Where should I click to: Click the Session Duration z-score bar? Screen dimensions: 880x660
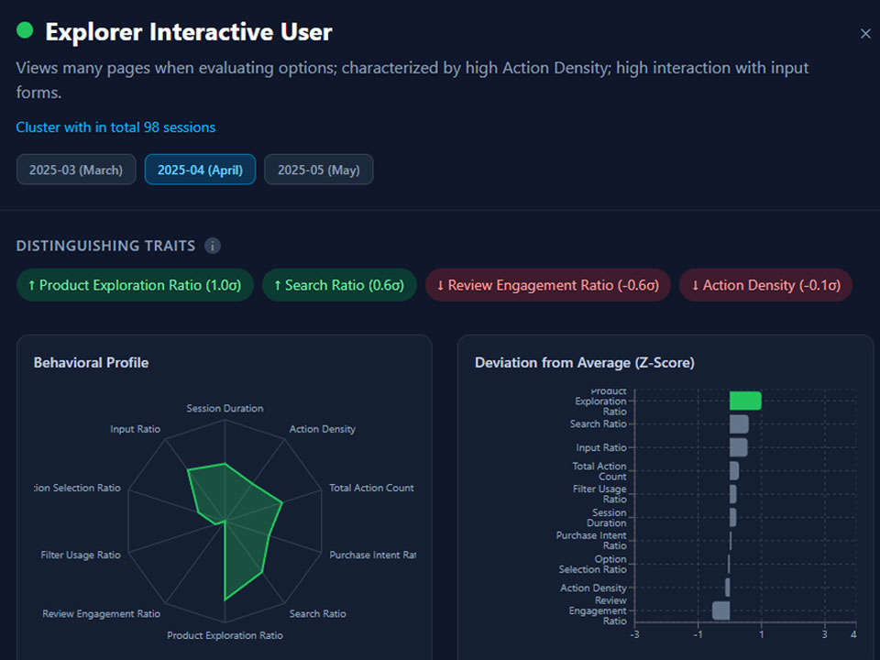click(x=733, y=517)
